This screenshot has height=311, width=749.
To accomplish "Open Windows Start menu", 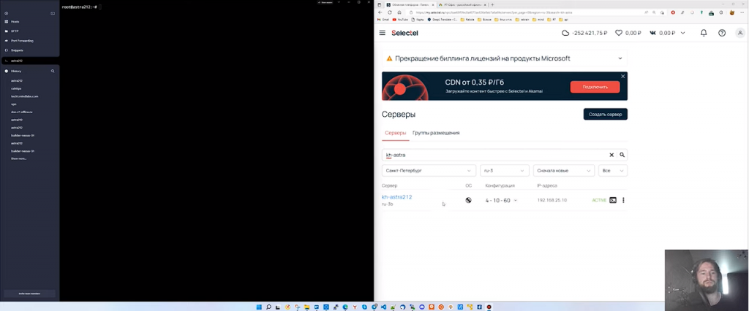I will pos(260,307).
